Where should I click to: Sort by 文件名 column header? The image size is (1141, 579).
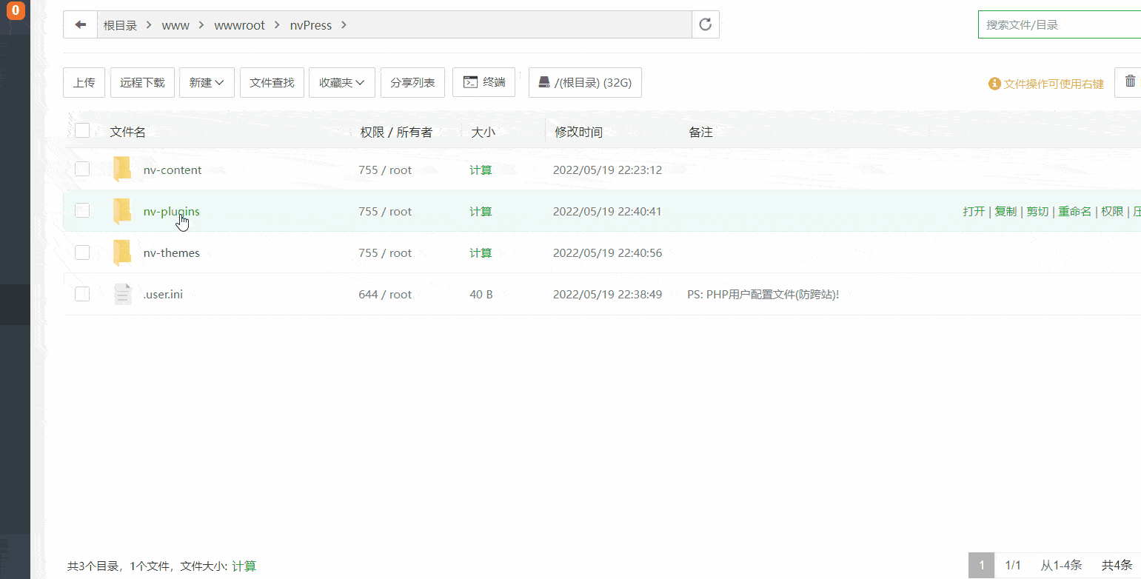[127, 132]
